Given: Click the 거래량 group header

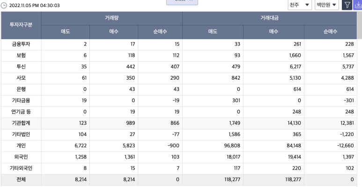Looking at the screenshot, I should [x=112, y=18].
